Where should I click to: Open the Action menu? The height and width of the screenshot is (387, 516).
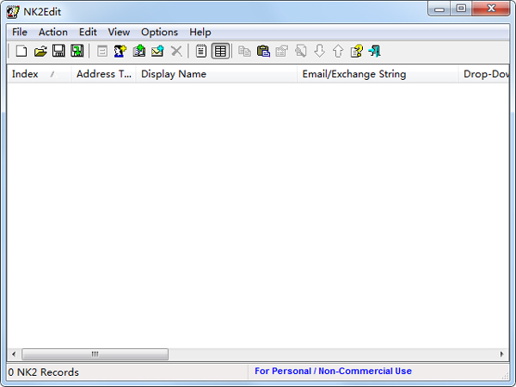click(x=53, y=33)
